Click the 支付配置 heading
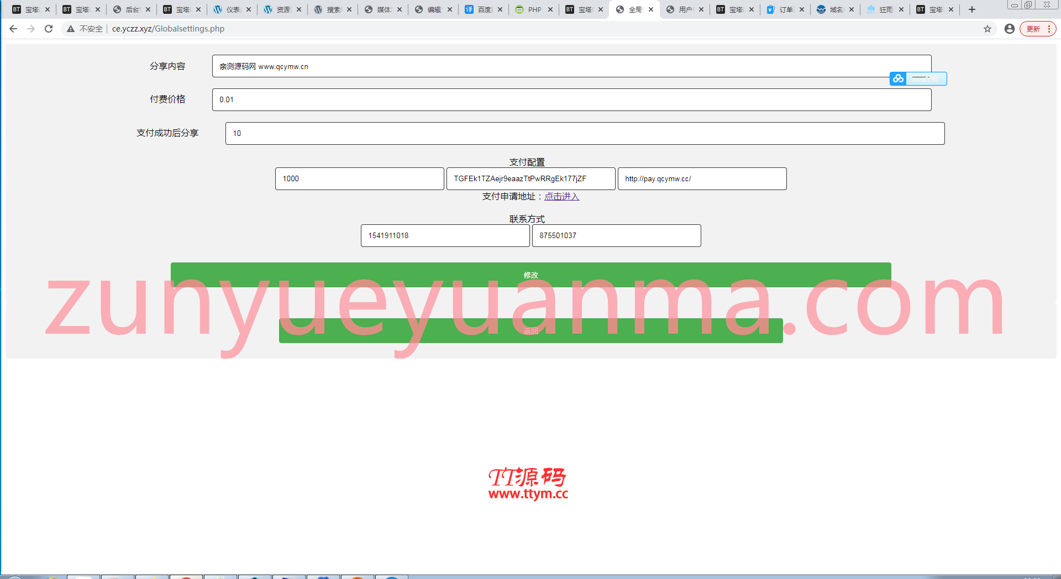Image resolution: width=1061 pixels, height=579 pixels. point(527,162)
